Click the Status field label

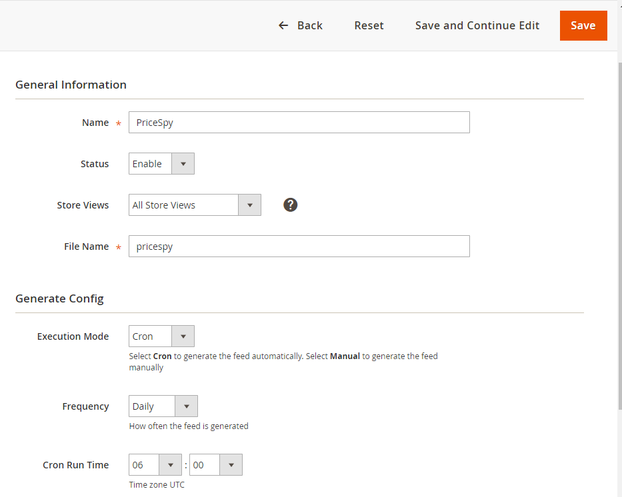(x=95, y=164)
